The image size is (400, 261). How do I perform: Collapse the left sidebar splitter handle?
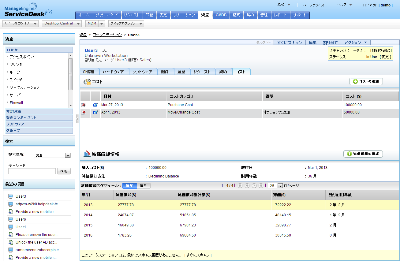77,118
